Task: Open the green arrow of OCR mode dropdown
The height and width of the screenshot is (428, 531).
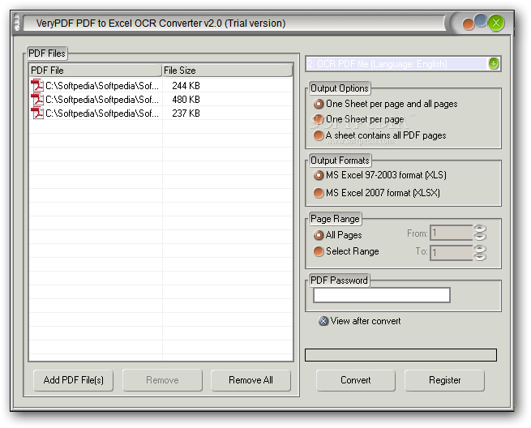Action: (x=494, y=63)
